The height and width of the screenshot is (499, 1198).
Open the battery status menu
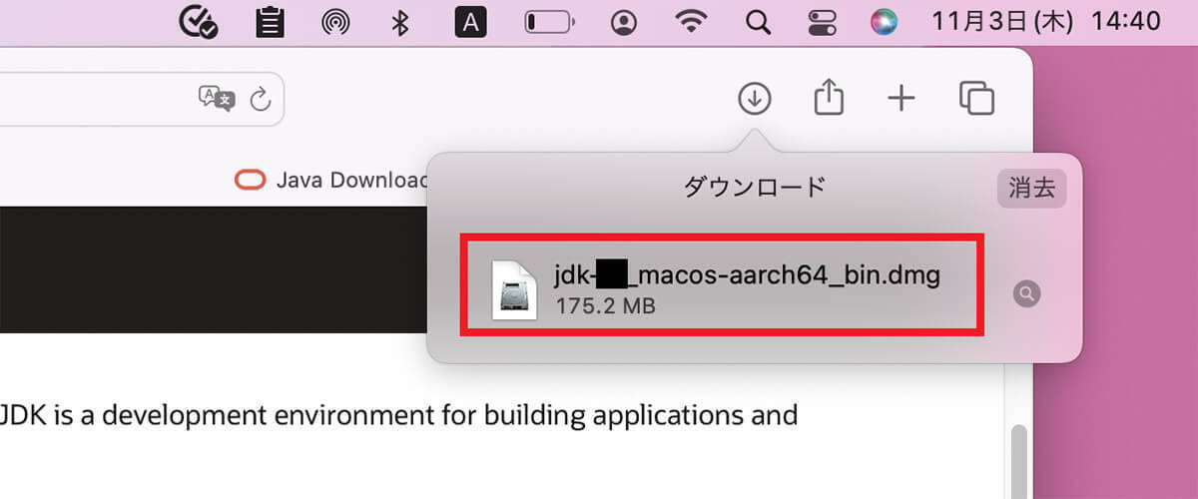coord(549,22)
